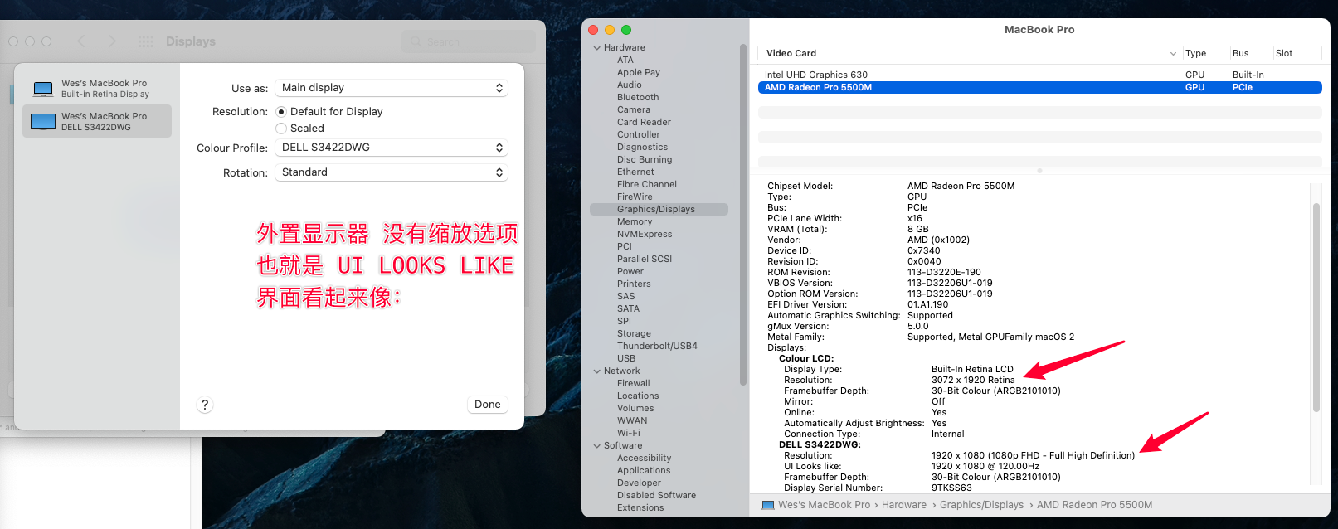Open the Rotation dropdown
This screenshot has width=1338, height=529.
(392, 172)
